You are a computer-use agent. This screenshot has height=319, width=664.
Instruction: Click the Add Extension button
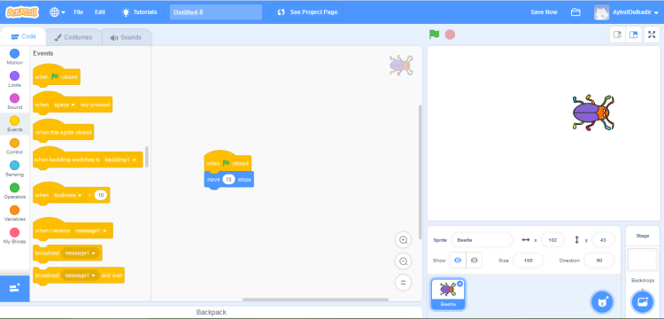point(14,289)
